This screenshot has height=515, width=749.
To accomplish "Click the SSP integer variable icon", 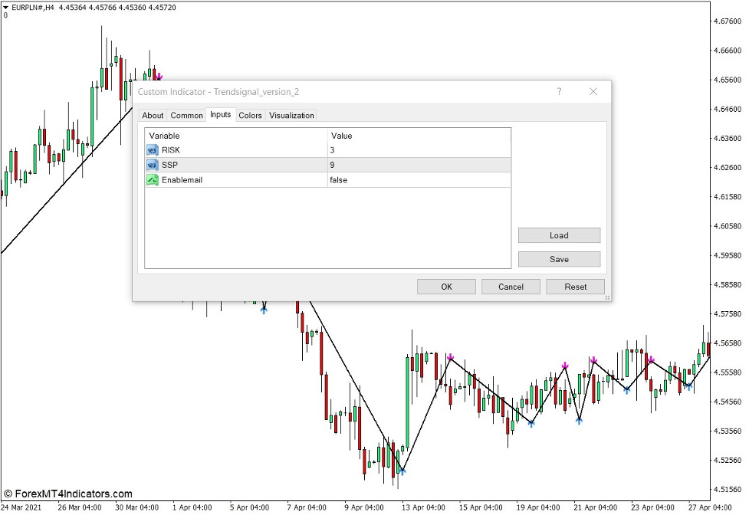I will point(152,165).
